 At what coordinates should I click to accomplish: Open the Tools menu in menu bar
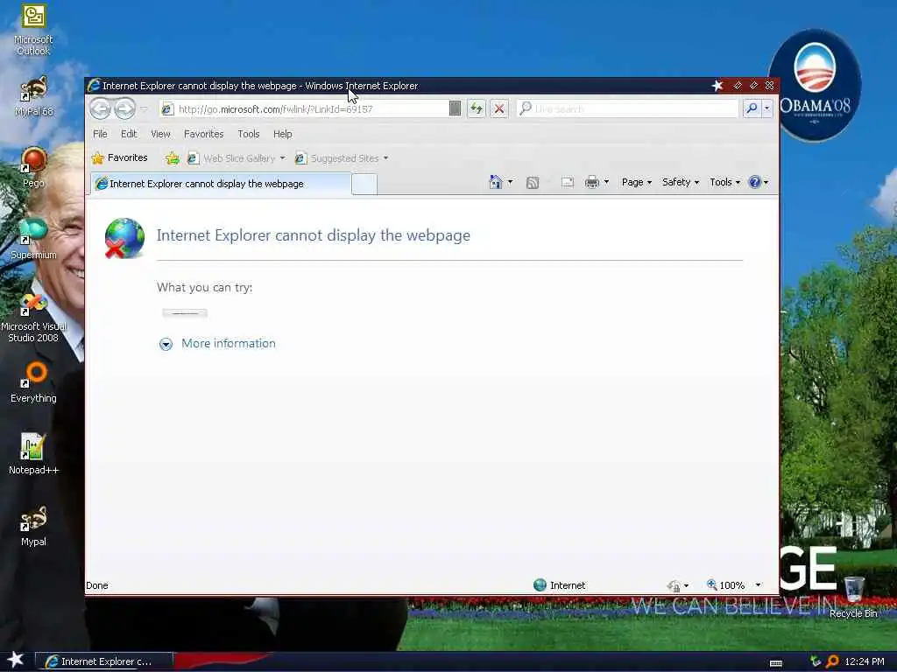click(x=249, y=134)
